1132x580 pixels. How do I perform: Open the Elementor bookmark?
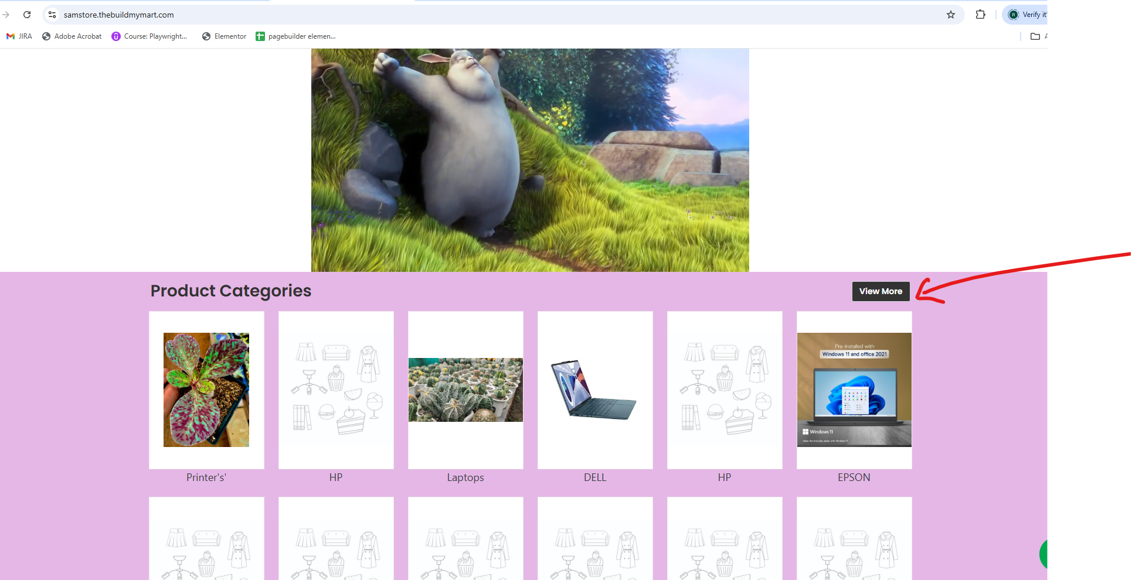pyautogui.click(x=225, y=36)
